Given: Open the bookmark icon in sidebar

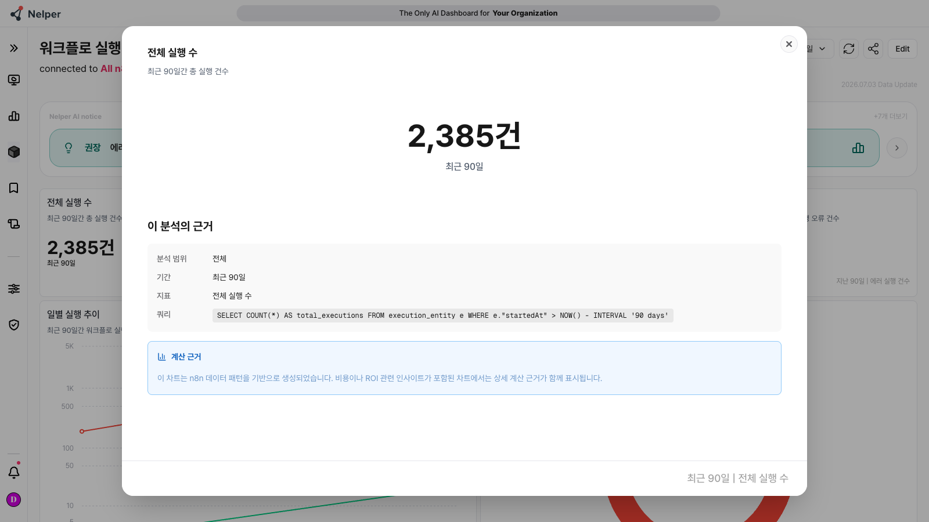Looking at the screenshot, I should (14, 188).
